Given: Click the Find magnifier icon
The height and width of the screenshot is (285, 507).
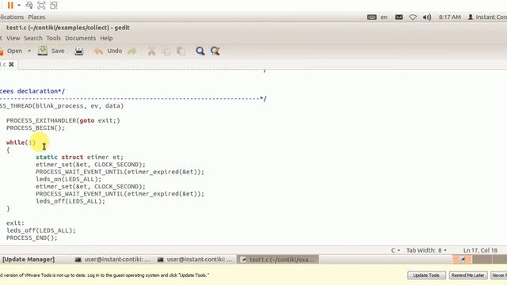Looking at the screenshot, I should 200,51.
